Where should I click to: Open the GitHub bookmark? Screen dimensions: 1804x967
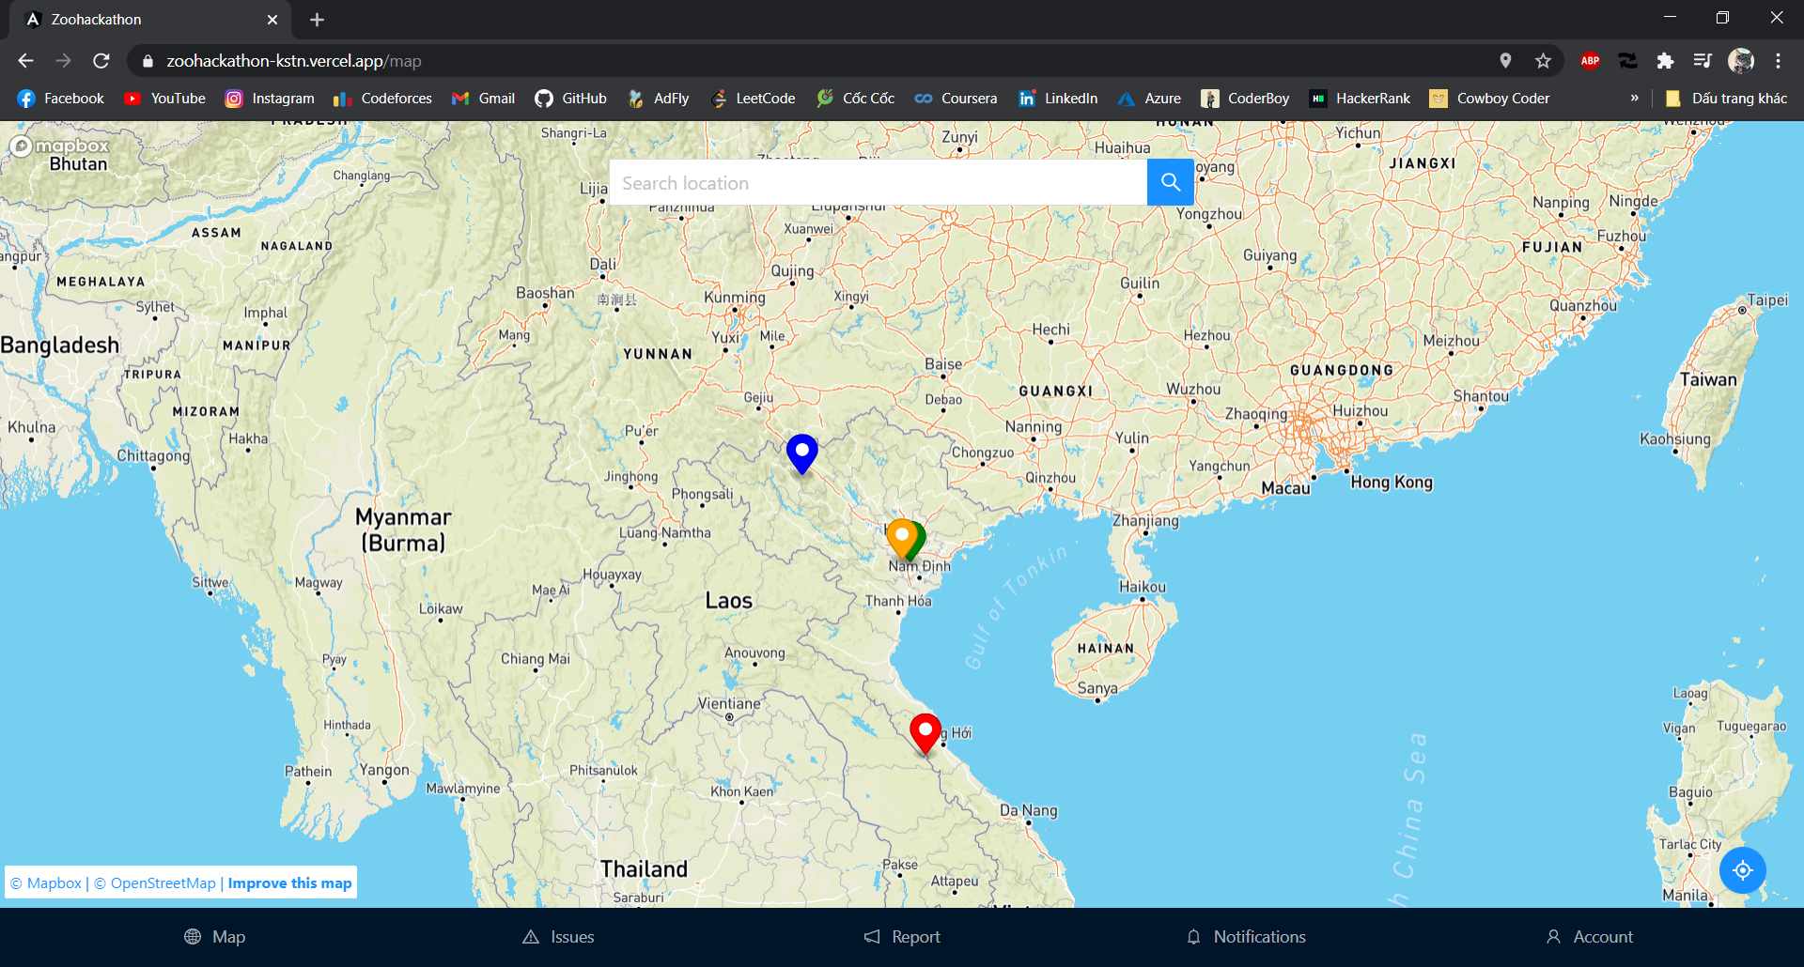pyautogui.click(x=570, y=99)
